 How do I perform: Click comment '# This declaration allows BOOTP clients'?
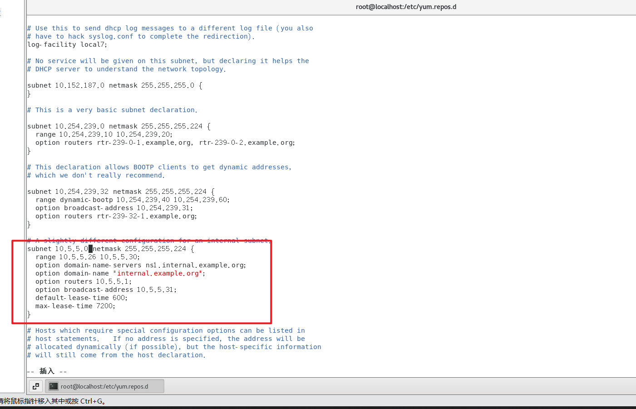tap(159, 167)
